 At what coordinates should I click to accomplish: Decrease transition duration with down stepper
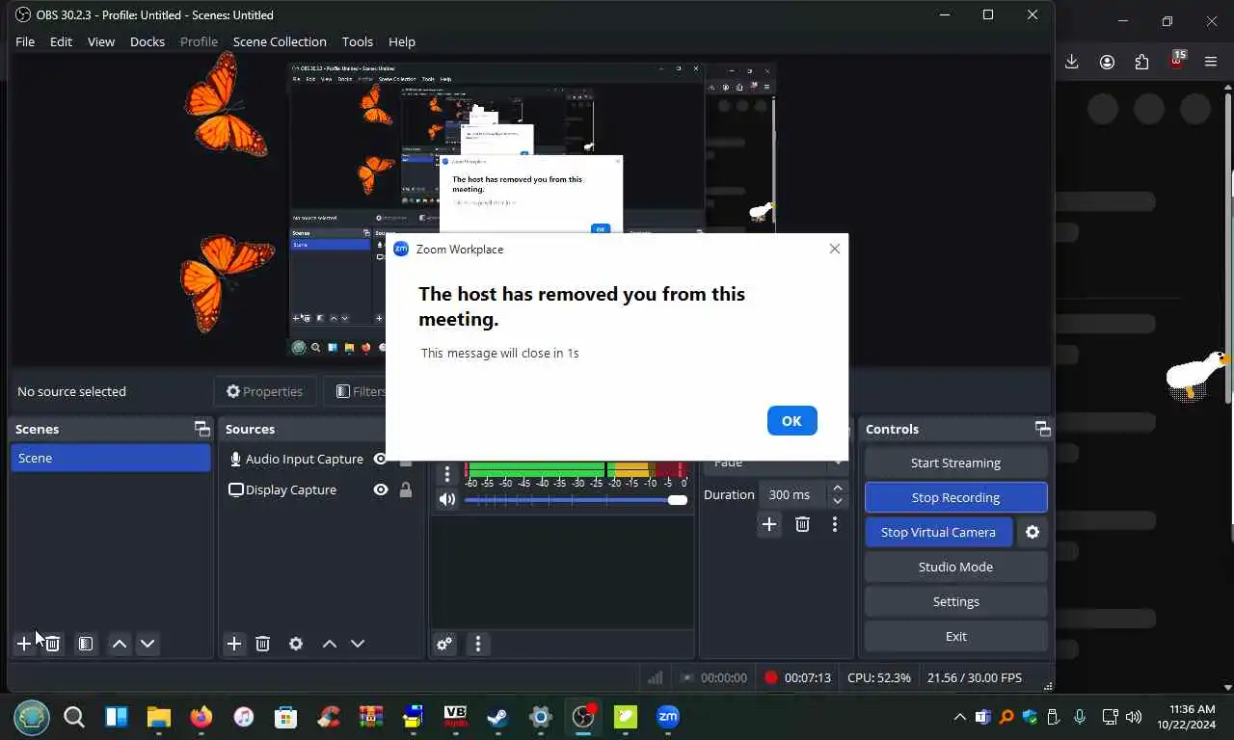click(838, 501)
